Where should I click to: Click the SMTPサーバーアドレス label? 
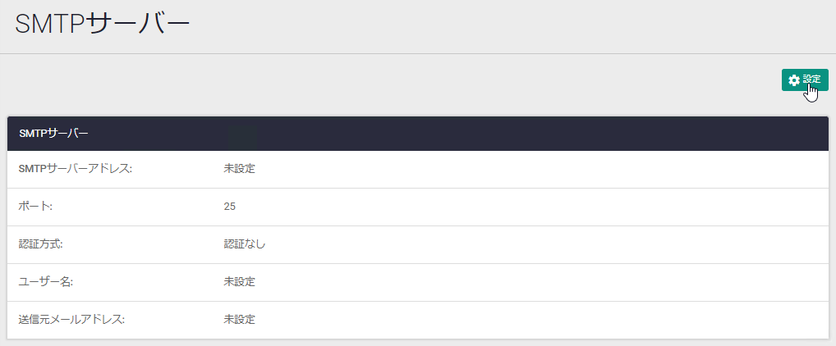click(76, 169)
